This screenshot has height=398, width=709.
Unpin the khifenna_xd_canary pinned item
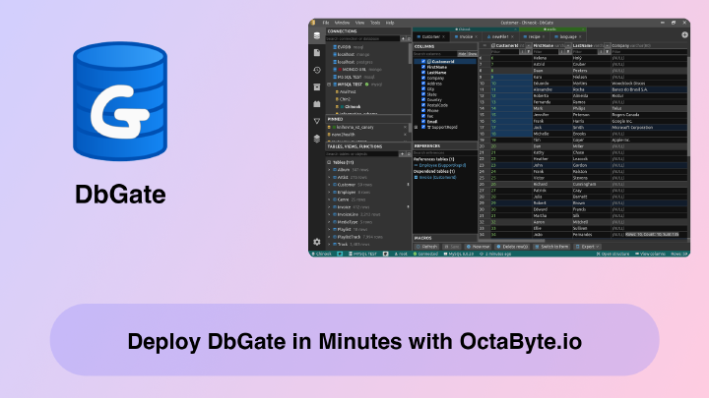coord(405,127)
